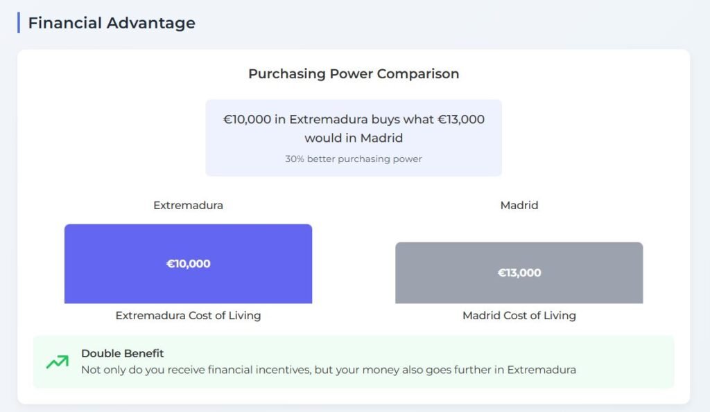Click the green upward trend arrow icon

58,362
